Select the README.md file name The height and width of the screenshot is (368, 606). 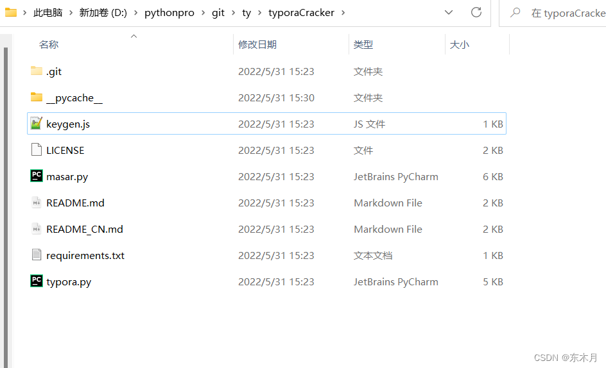[x=75, y=203]
